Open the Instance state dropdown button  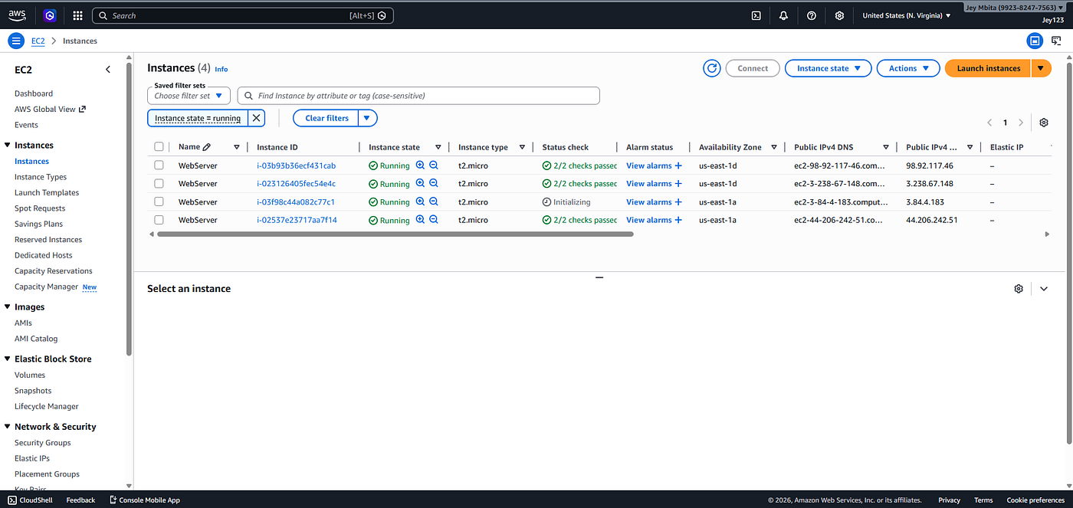tap(829, 68)
